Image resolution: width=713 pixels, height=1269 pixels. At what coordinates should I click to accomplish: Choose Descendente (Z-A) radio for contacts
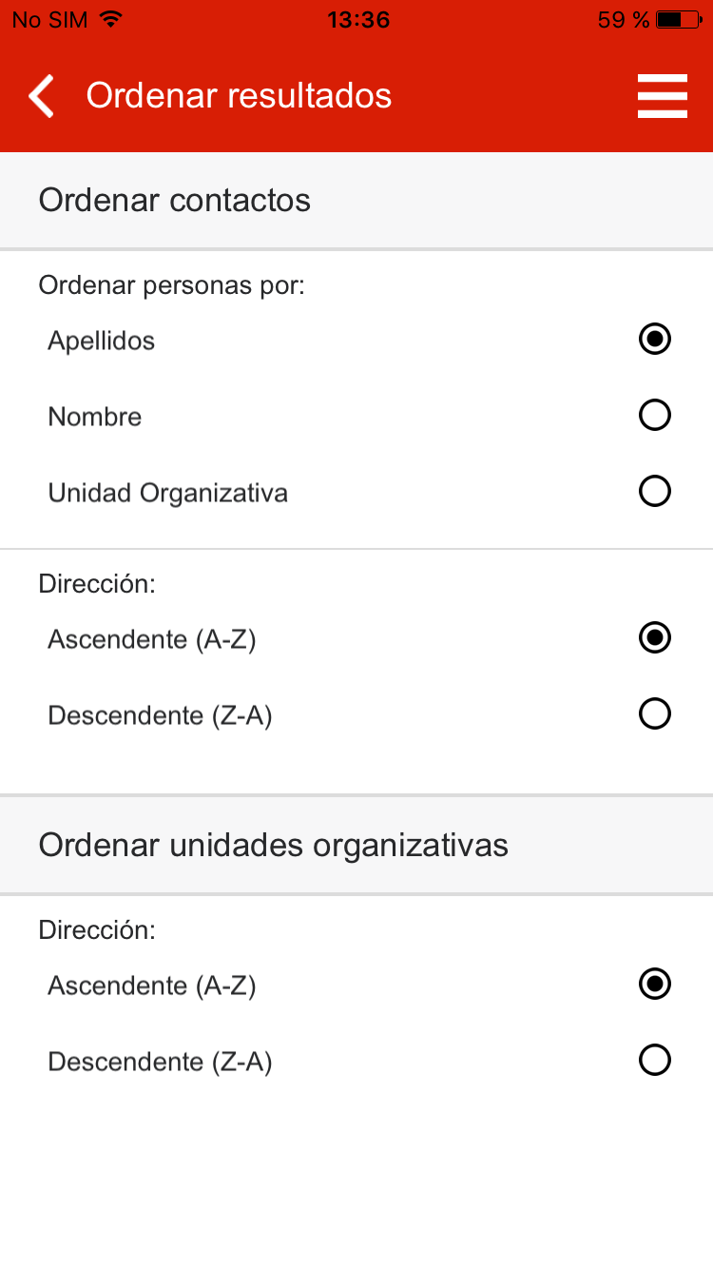655,713
